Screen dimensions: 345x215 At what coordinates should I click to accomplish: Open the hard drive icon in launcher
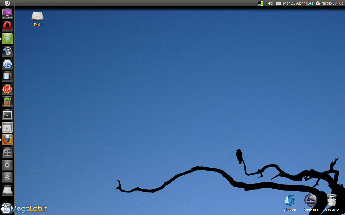point(7,190)
